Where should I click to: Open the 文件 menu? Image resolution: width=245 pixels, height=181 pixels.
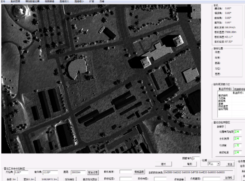tap(3, 1)
